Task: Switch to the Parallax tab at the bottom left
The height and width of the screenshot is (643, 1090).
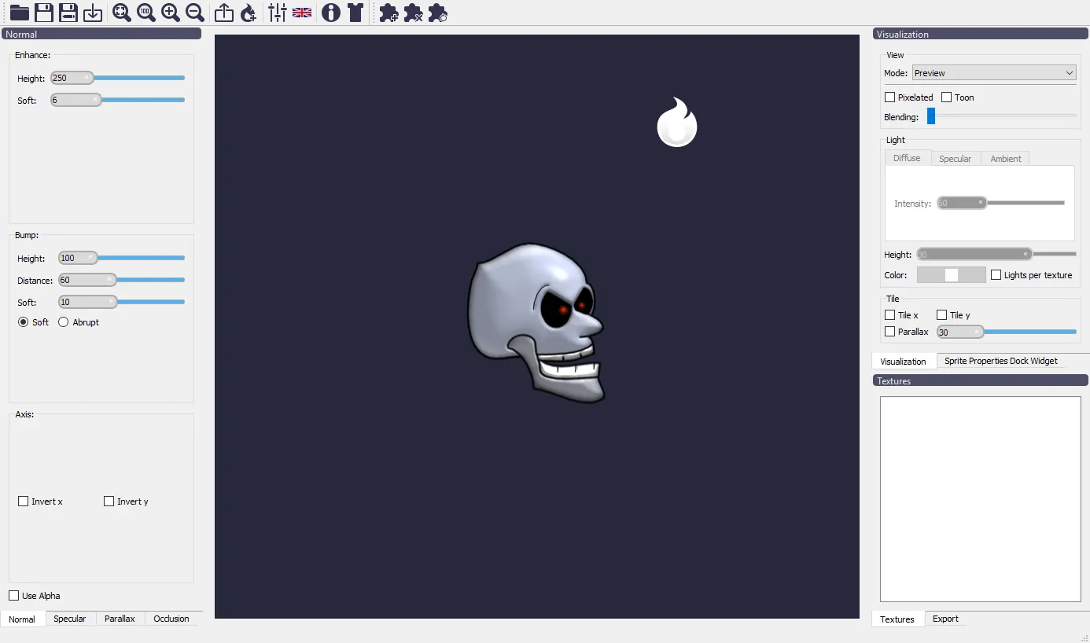Action: 120,619
